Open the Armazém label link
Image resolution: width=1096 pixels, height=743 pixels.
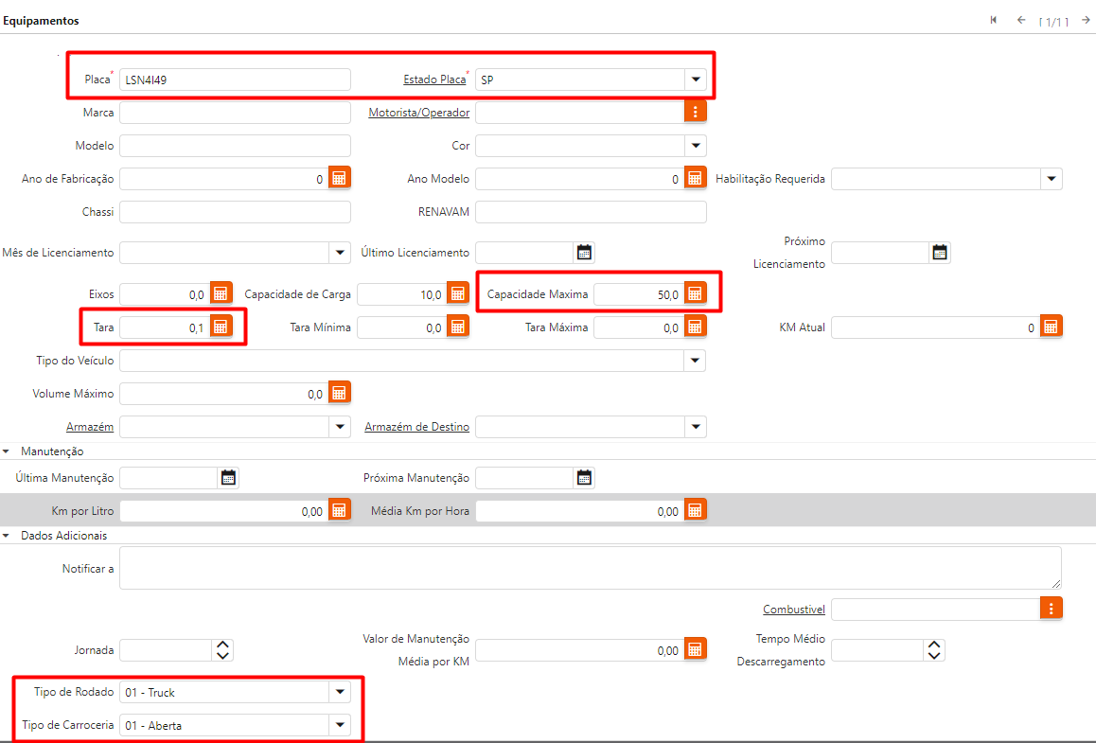(x=90, y=426)
